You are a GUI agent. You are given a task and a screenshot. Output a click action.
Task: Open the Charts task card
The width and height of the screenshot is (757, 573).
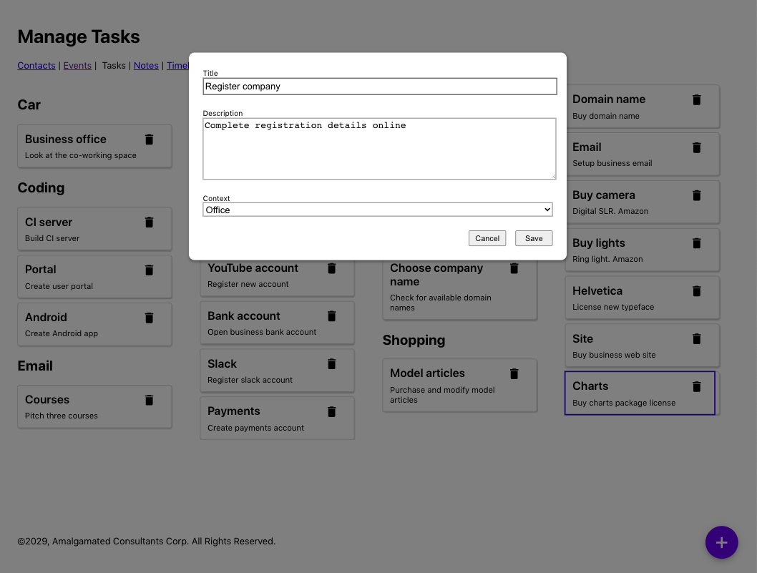point(640,393)
